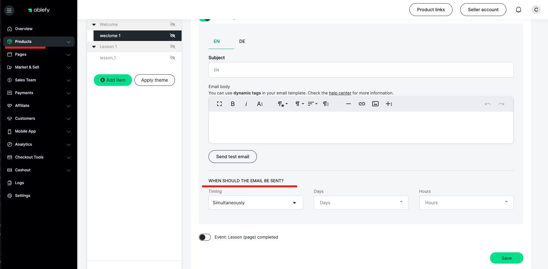
Task: Click the Apply theme button
Action: [x=155, y=80]
